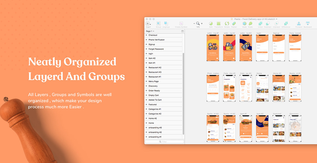Click the Subtract boolean icon
The width and height of the screenshot is (317, 163).
(x=267, y=24)
